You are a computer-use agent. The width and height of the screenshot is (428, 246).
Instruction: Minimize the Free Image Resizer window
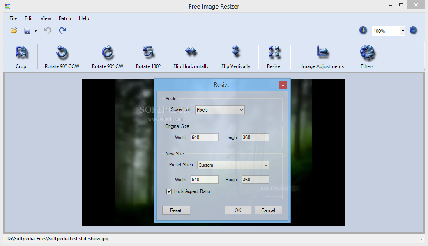pos(390,5)
